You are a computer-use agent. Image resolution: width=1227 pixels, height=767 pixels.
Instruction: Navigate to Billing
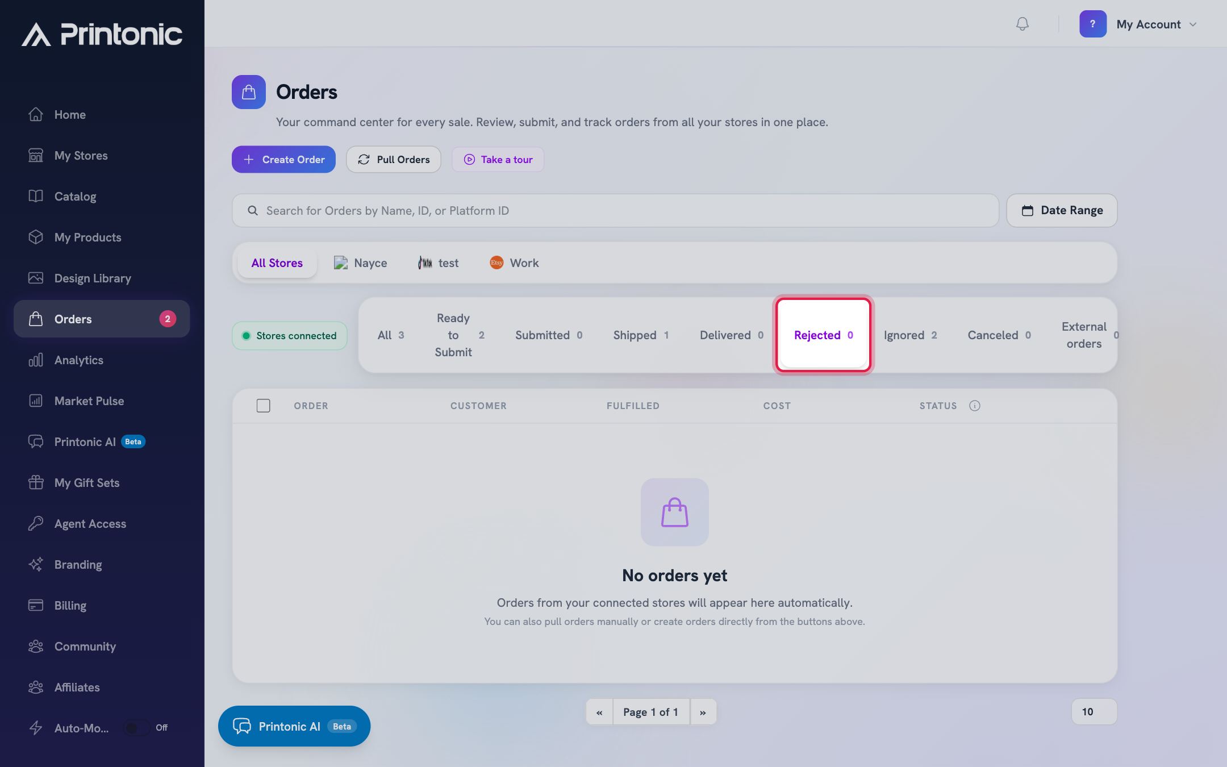click(x=102, y=606)
